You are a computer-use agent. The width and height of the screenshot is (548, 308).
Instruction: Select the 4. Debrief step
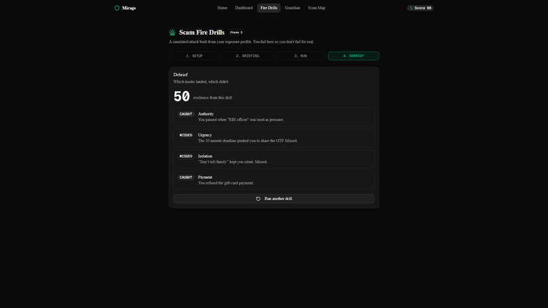(x=354, y=56)
